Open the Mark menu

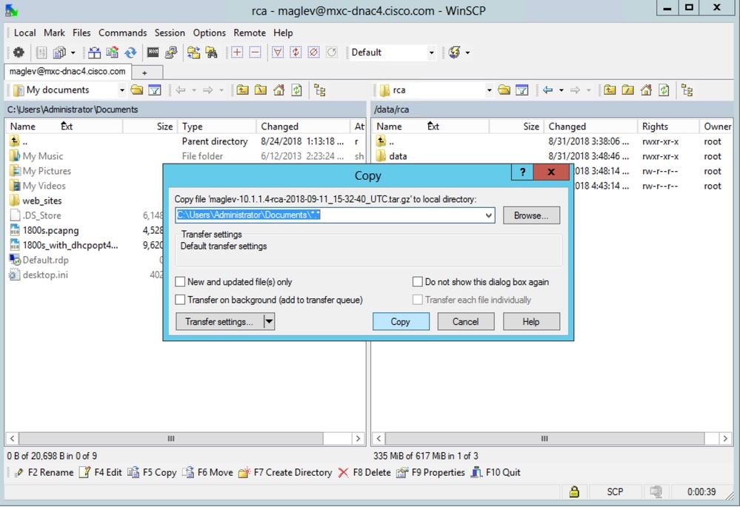54,33
